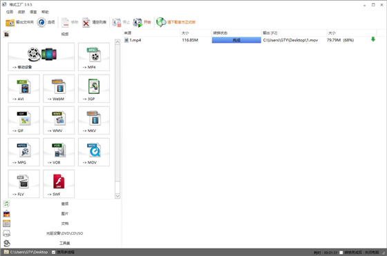Enable shut down PC after conversion checkbox
Screen dimensions: 387x256
click(x=341, y=253)
